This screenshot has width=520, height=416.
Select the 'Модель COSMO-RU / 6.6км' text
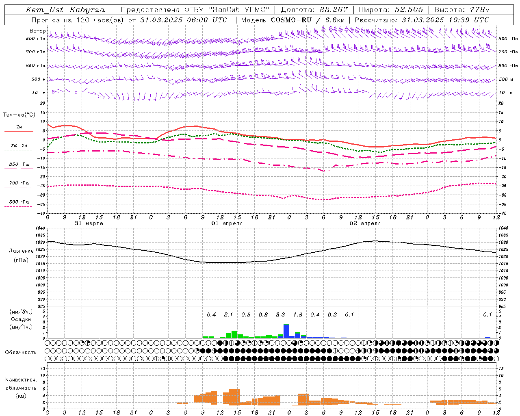point(293,20)
